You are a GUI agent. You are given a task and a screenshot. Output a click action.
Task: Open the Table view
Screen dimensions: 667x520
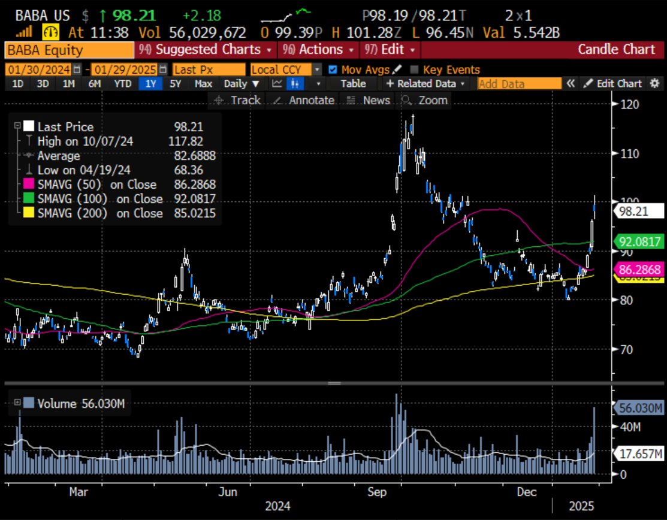(353, 83)
